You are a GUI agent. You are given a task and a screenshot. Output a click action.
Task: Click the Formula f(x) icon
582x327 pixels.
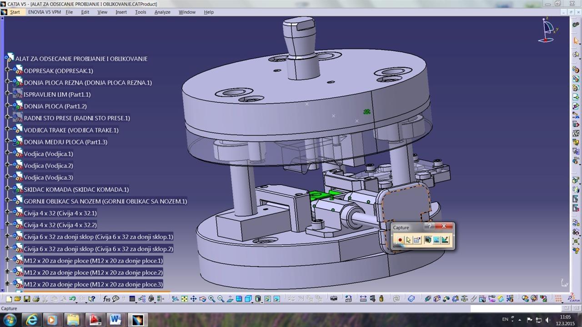[x=106, y=299]
